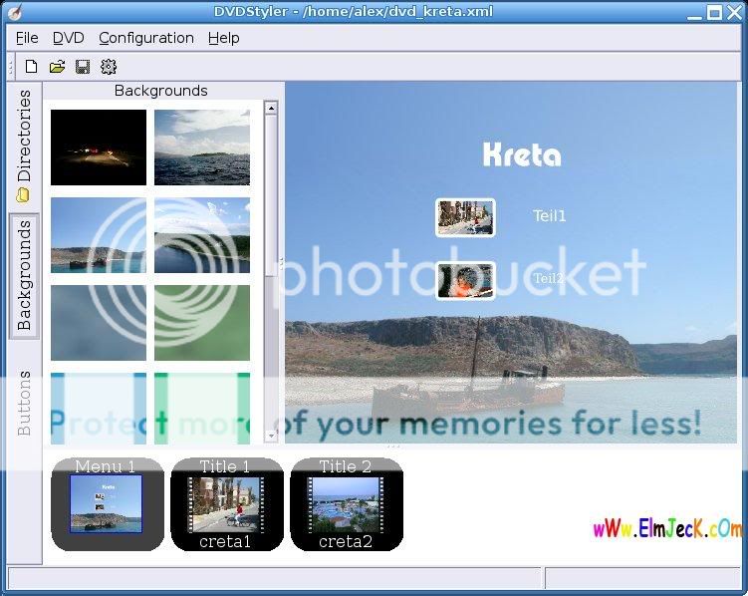Click the New project toolbar icon
This screenshot has width=748, height=596.
point(31,67)
